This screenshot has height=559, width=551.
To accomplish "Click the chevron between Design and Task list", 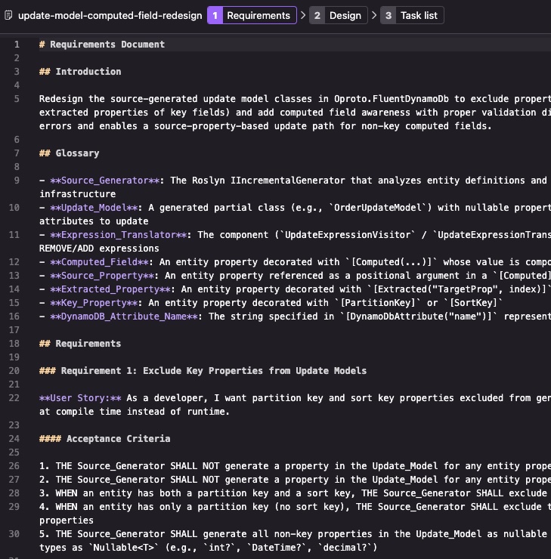I will point(373,15).
